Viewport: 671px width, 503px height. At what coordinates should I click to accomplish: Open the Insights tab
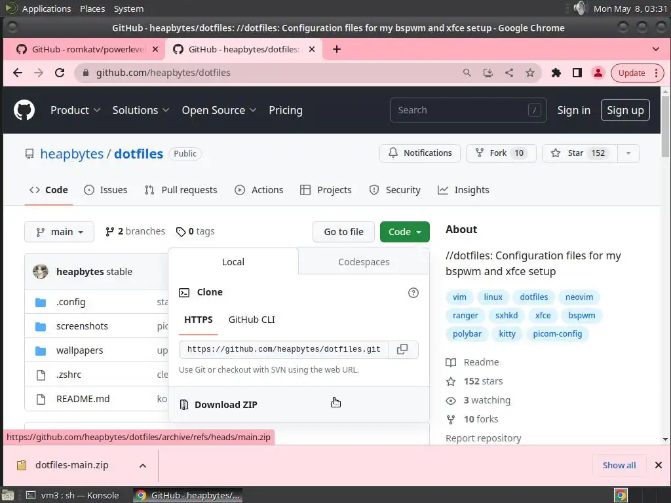[x=463, y=190]
